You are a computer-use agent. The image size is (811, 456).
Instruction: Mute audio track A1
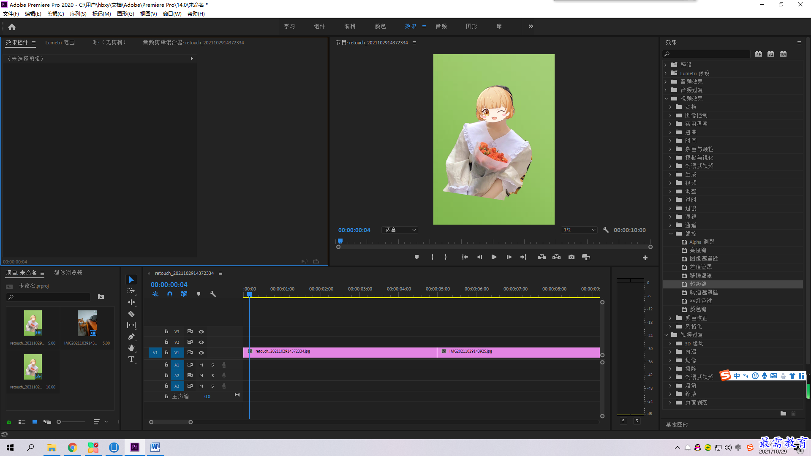click(201, 365)
